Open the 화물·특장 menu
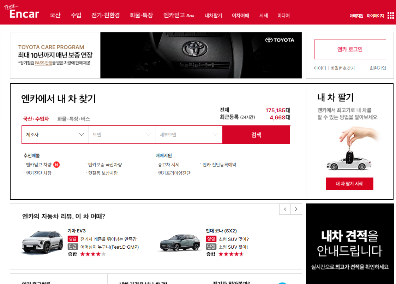Screen dimensions: 396x284 [x=142, y=15]
